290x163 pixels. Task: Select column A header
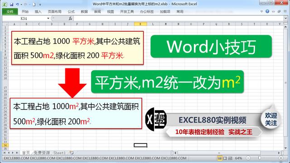[14, 24]
